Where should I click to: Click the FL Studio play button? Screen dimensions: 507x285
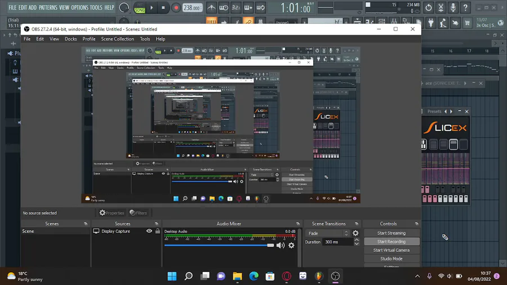152,8
